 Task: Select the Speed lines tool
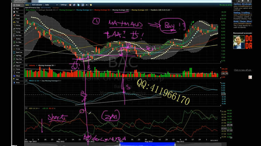(18, 66)
